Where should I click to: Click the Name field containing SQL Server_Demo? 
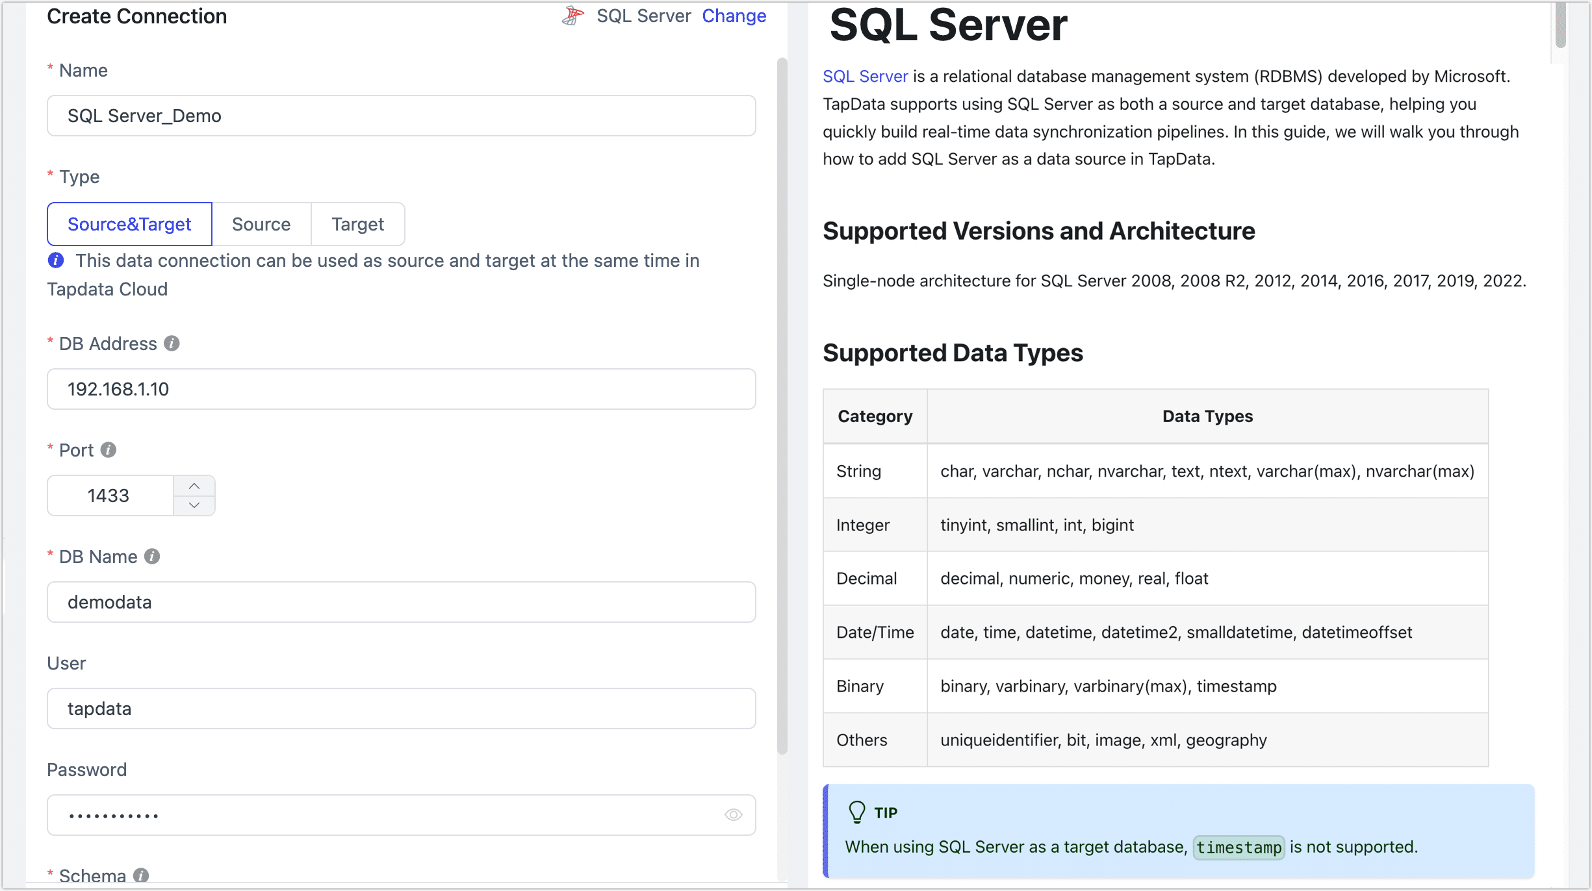[x=401, y=116]
